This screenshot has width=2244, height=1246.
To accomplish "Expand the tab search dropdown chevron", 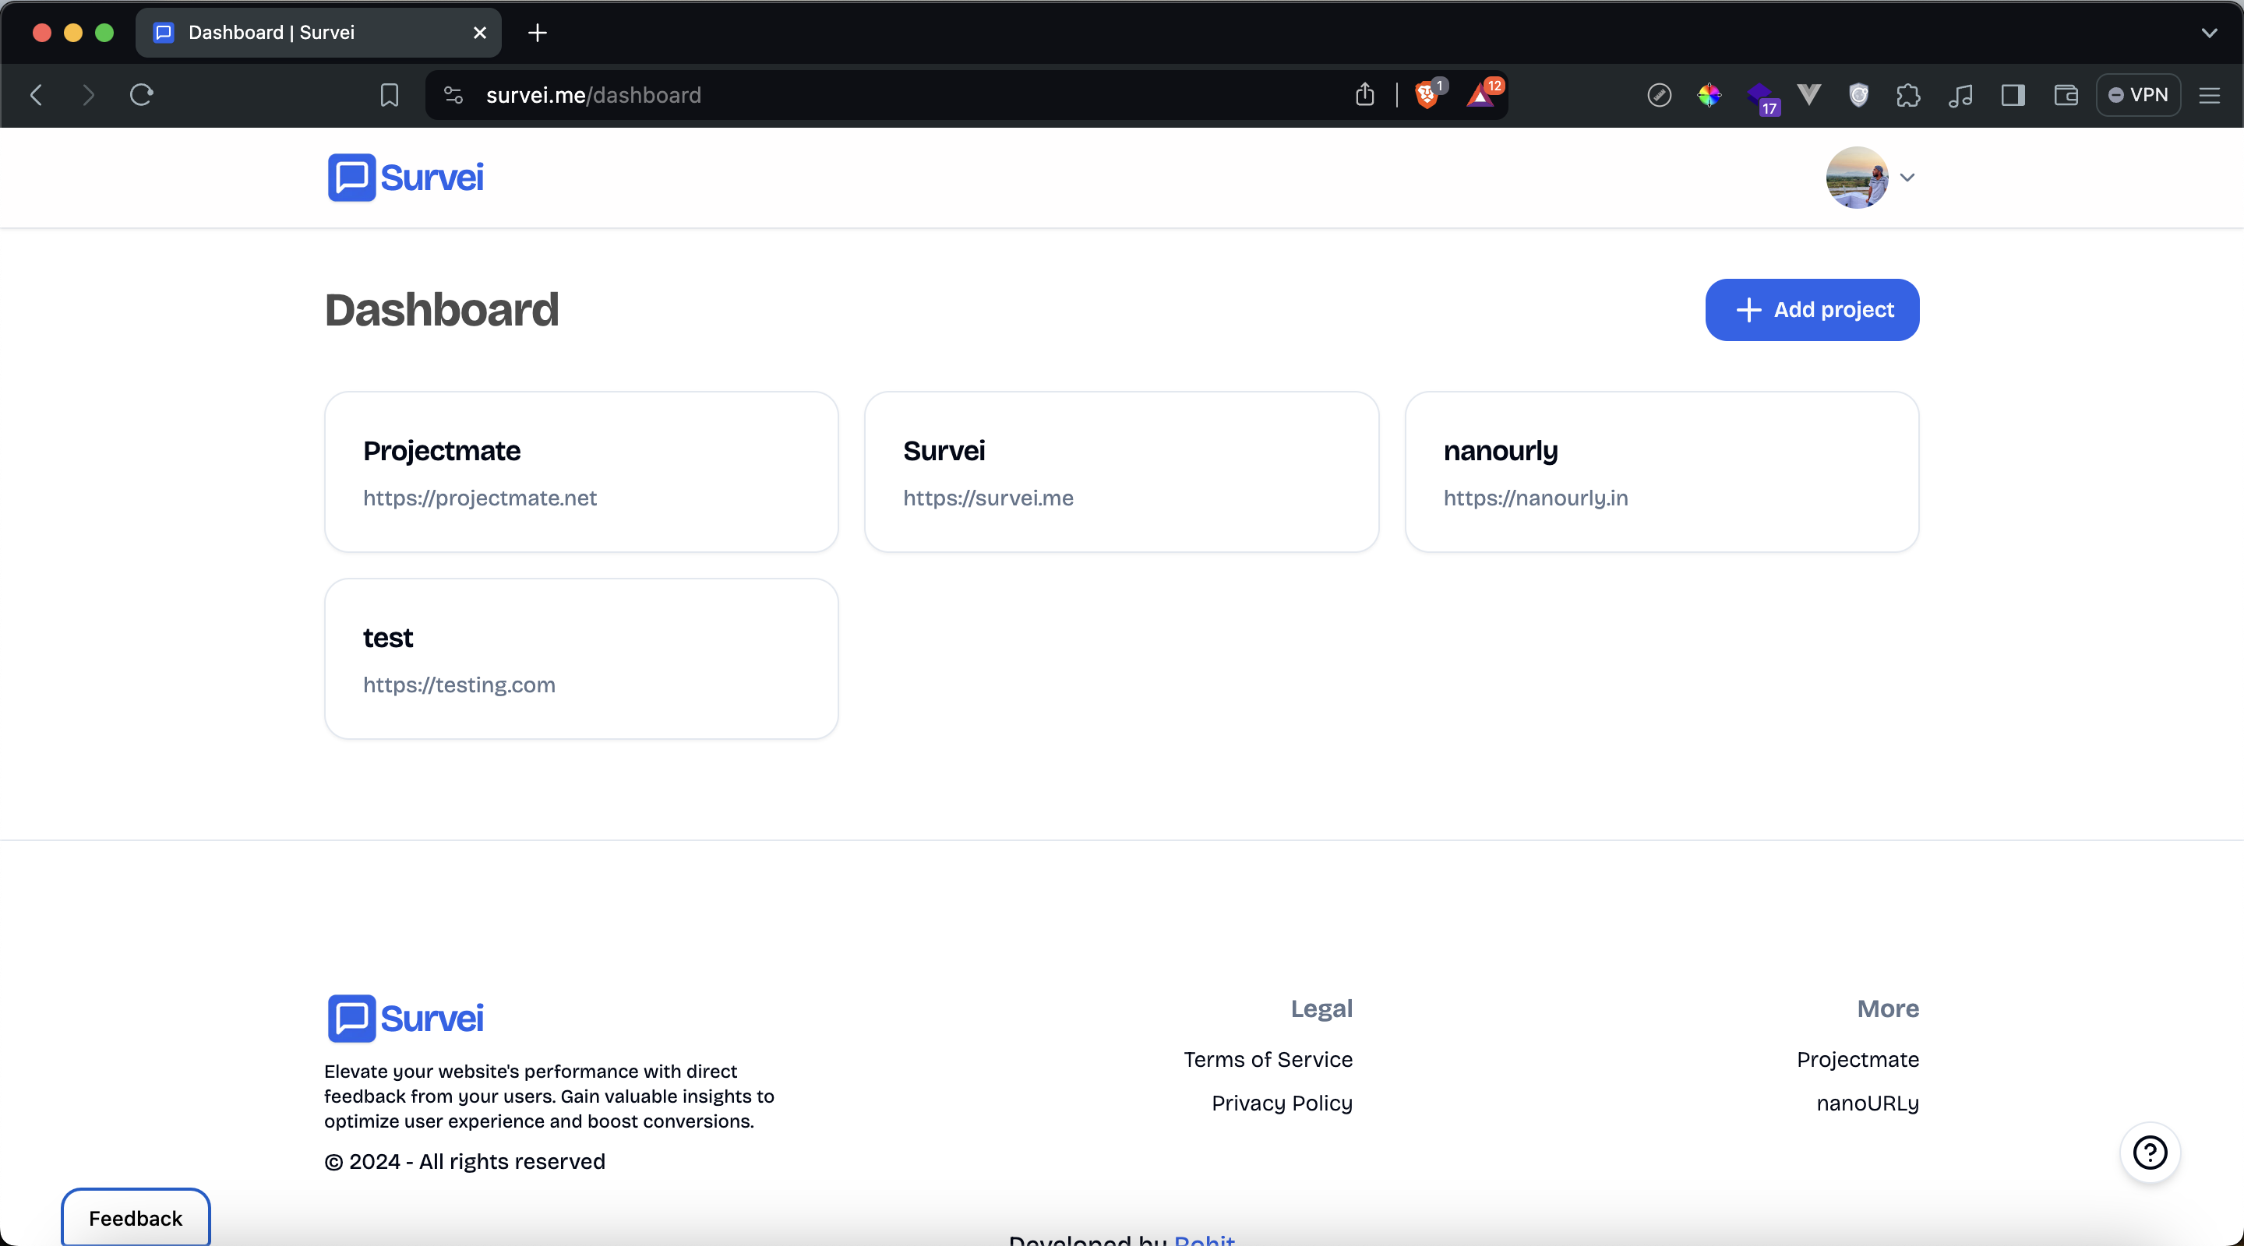I will pyautogui.click(x=2209, y=33).
